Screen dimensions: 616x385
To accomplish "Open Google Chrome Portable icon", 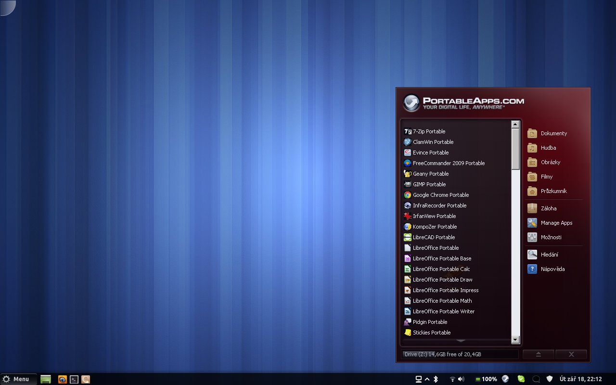I will pyautogui.click(x=408, y=195).
